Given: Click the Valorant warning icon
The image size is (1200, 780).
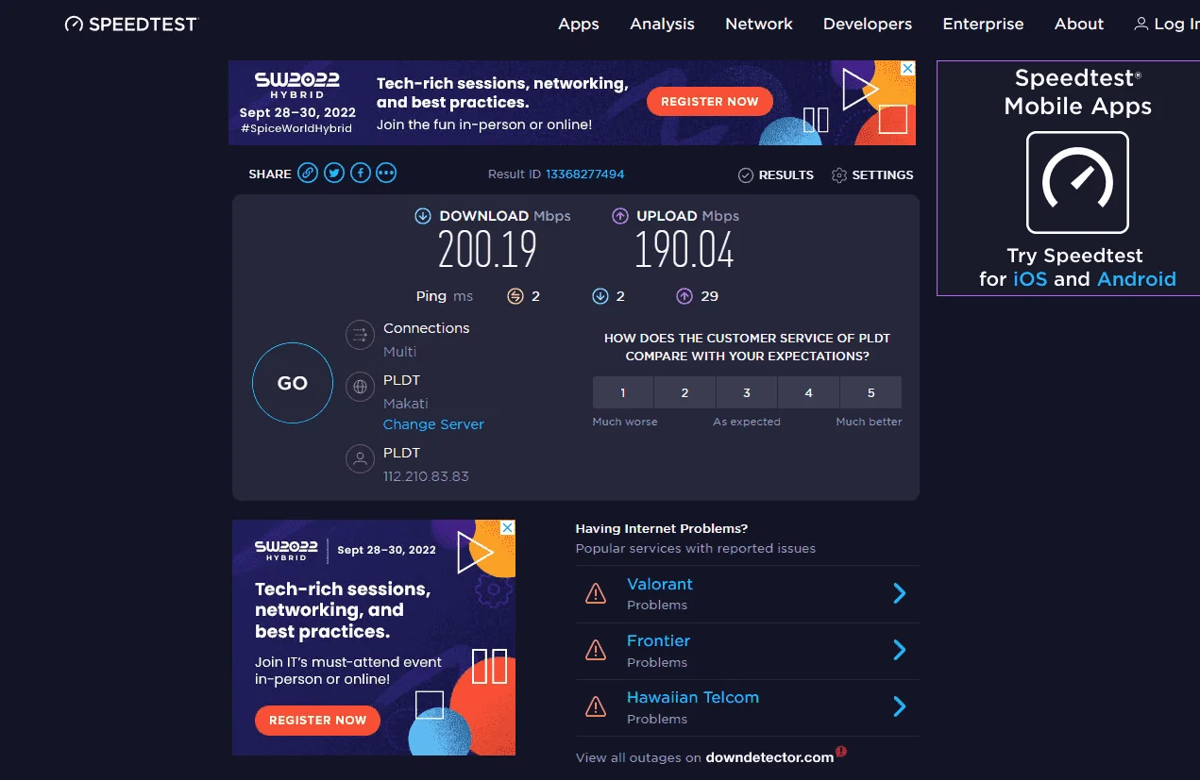Looking at the screenshot, I should pos(596,593).
